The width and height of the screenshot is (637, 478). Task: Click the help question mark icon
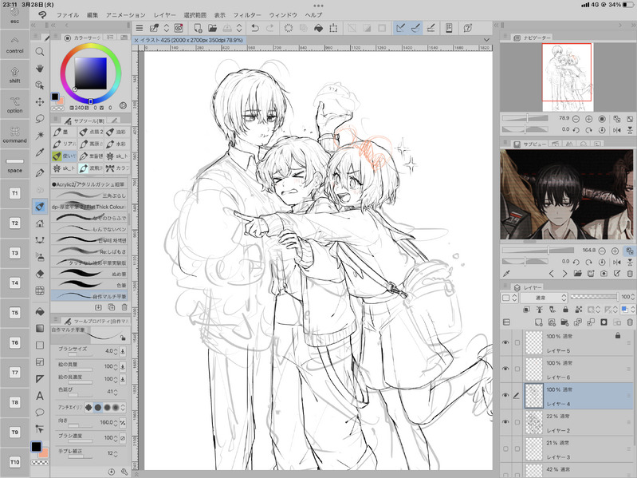[x=468, y=28]
